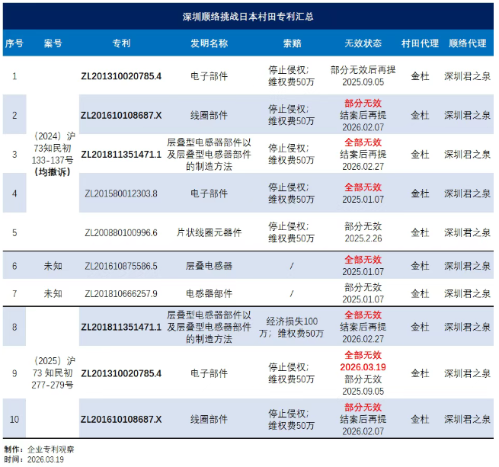Click 金杜 agent cell in row 5
499x467 pixels.
click(x=420, y=232)
